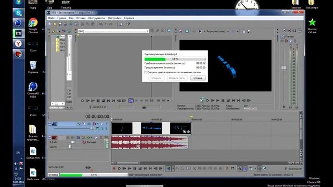Toggle the video track solo icon

(x=107, y=124)
